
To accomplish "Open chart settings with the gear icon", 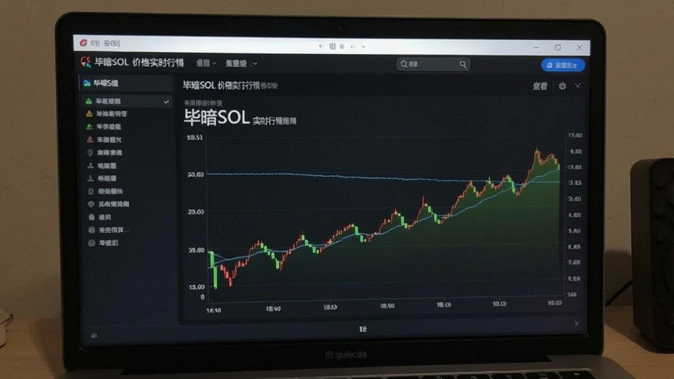I will tap(562, 86).
